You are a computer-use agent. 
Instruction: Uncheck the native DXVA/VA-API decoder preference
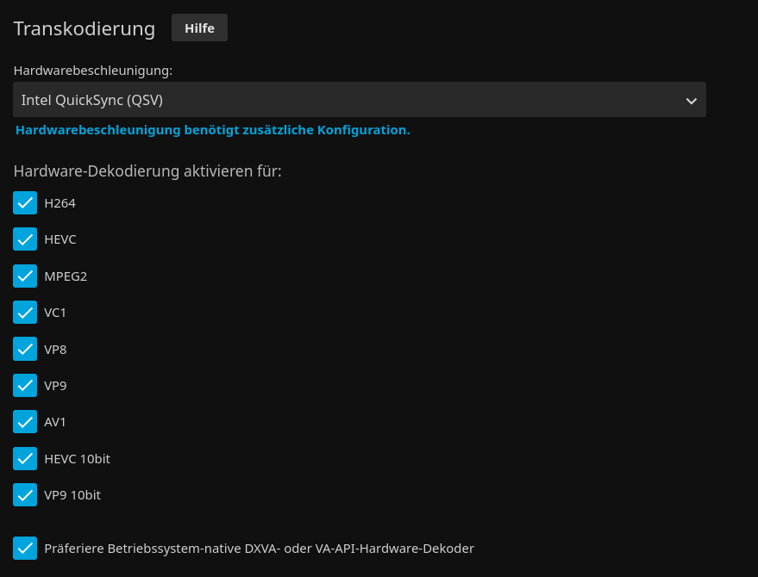coord(25,548)
